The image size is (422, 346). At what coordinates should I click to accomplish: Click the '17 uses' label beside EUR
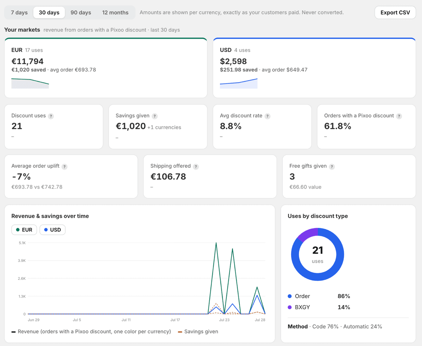34,50
